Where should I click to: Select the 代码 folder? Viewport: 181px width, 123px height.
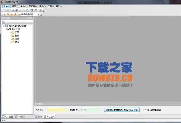pyautogui.click(x=17, y=32)
